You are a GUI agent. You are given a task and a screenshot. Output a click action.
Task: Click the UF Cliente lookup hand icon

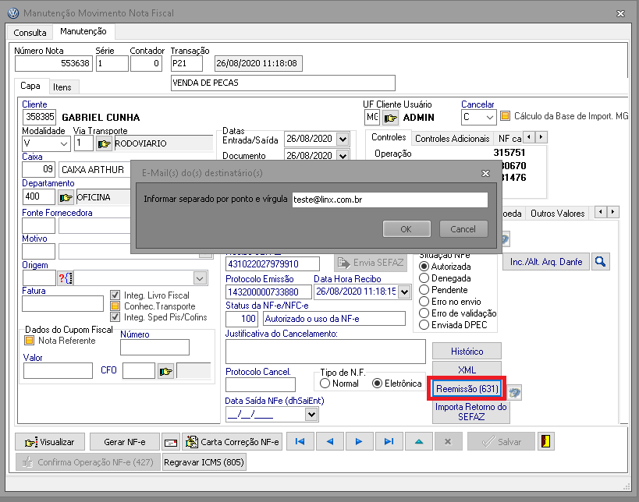click(x=390, y=118)
